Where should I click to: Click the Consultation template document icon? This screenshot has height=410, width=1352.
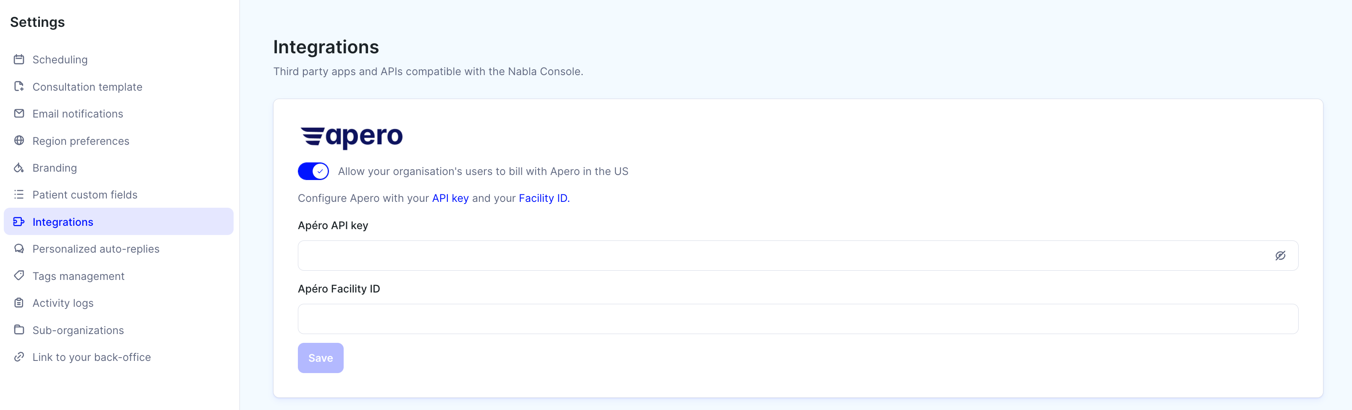click(x=19, y=86)
